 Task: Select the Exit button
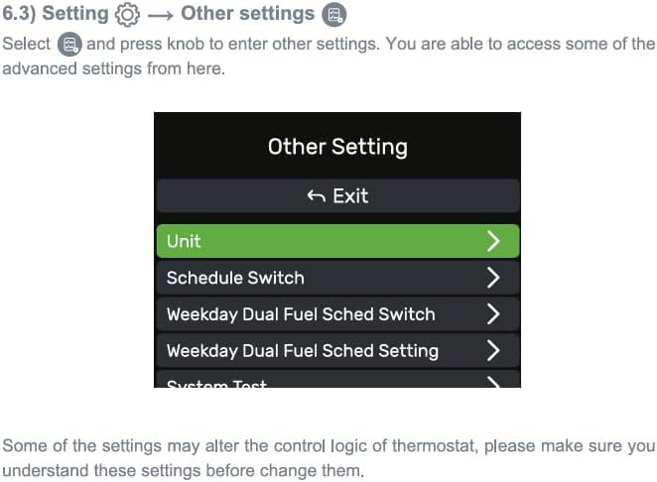point(337,196)
